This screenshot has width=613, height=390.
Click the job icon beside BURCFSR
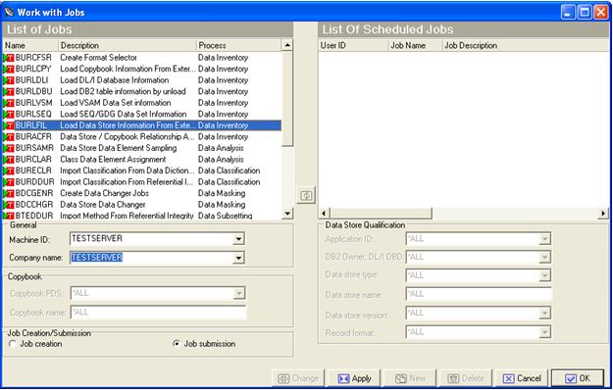click(9, 58)
